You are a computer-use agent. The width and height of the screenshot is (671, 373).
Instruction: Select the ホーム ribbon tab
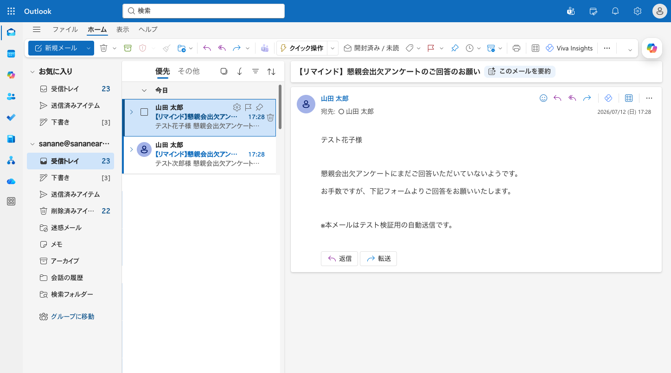97,29
